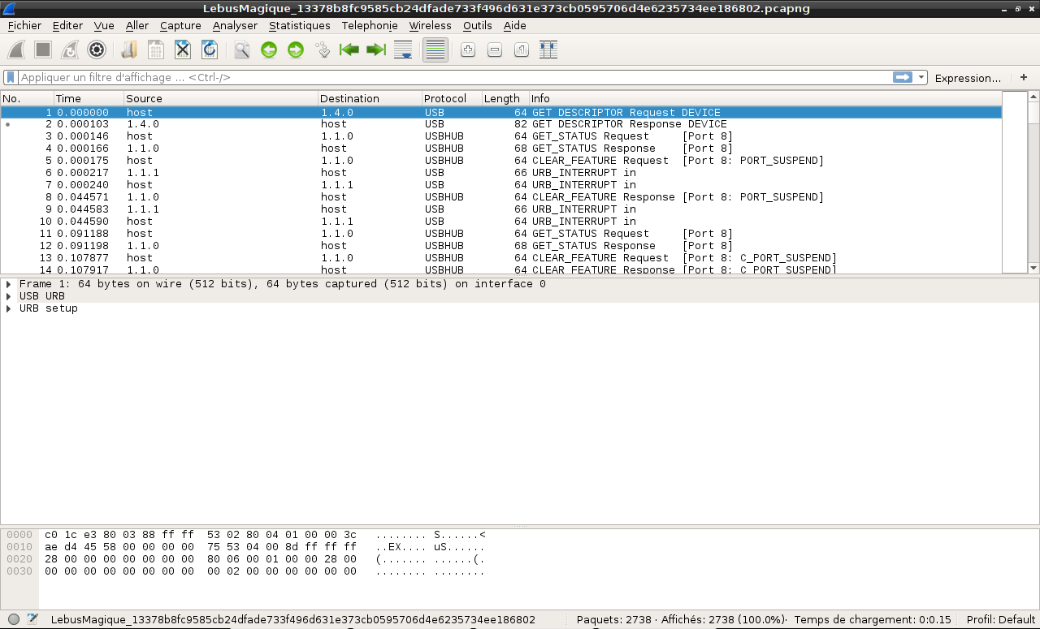
Task: Zoom in the packet text
Action: pos(468,50)
